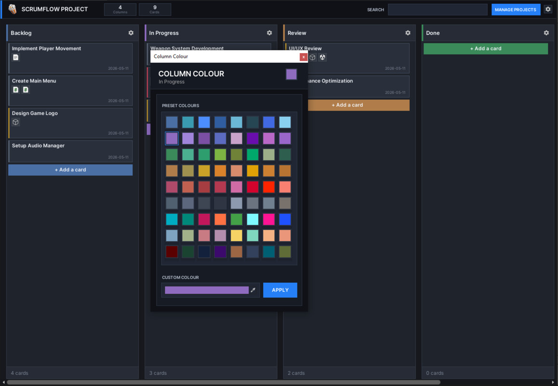Click the horizontal scrollbar thumb at bottom
The image size is (558, 386).
(224, 383)
